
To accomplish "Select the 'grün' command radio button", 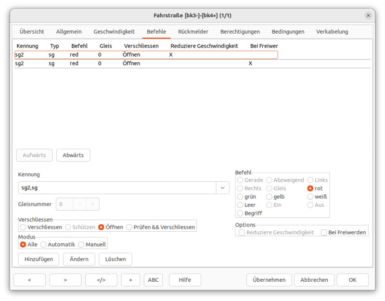I will point(240,197).
